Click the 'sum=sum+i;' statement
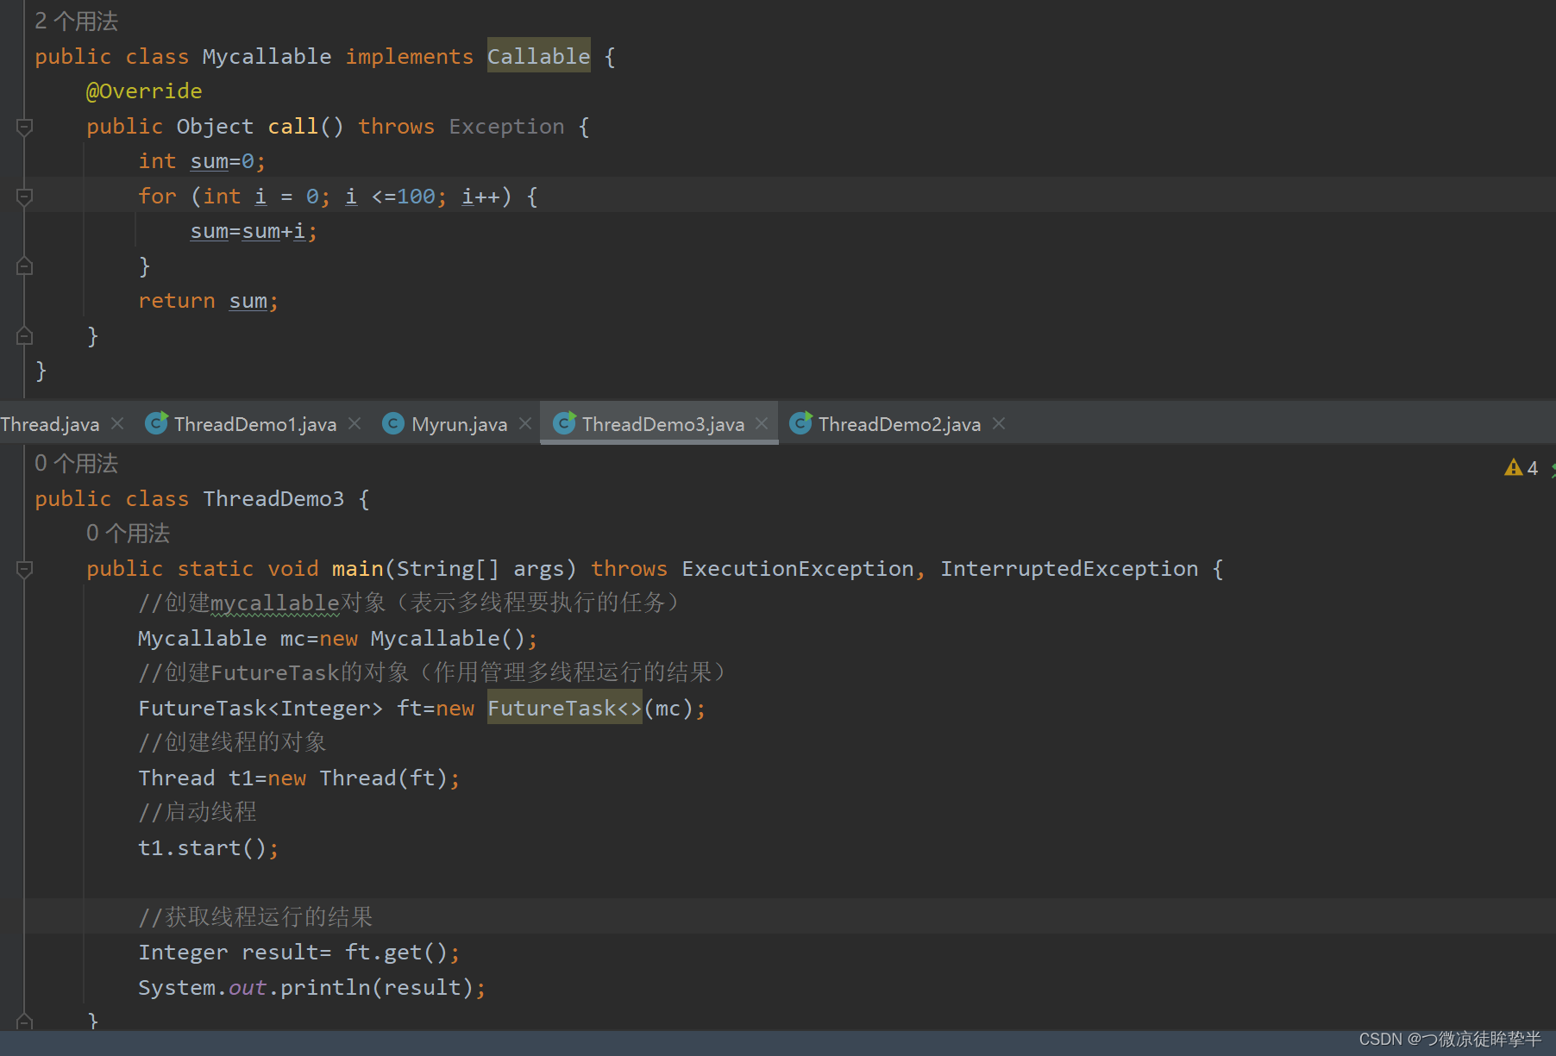Viewport: 1556px width, 1056px height. click(254, 231)
